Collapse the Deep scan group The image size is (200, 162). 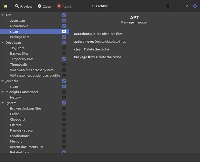[3, 42]
